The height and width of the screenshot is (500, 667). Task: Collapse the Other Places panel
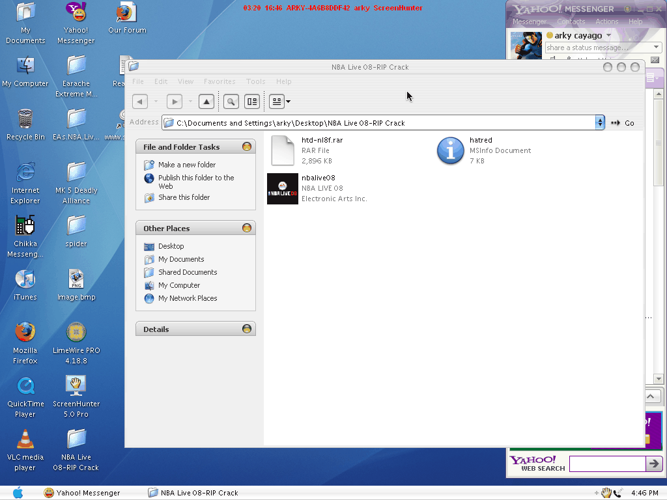(247, 228)
